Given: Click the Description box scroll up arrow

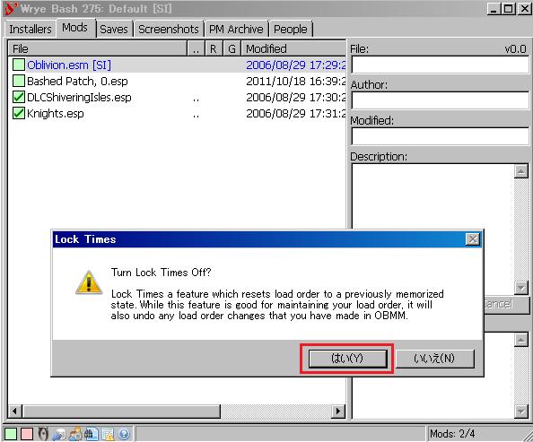Looking at the screenshot, I should 521,171.
